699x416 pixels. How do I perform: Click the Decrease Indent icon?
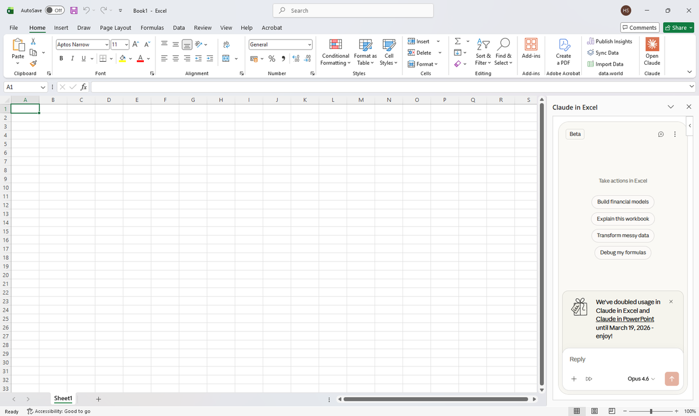coord(199,58)
